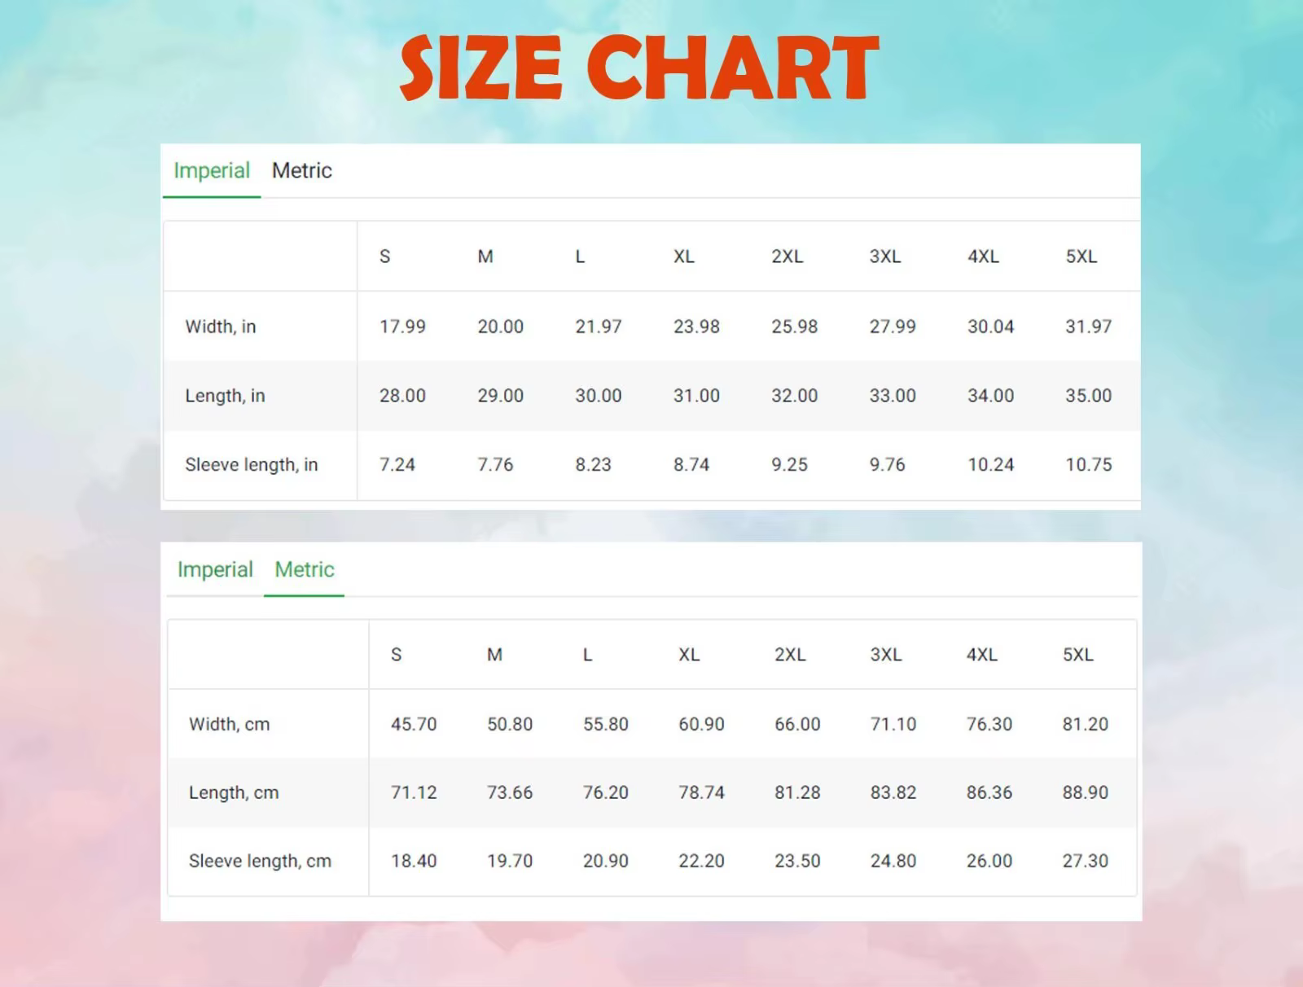
Task: Click the 'Length, in' row label
Action: 225,396
